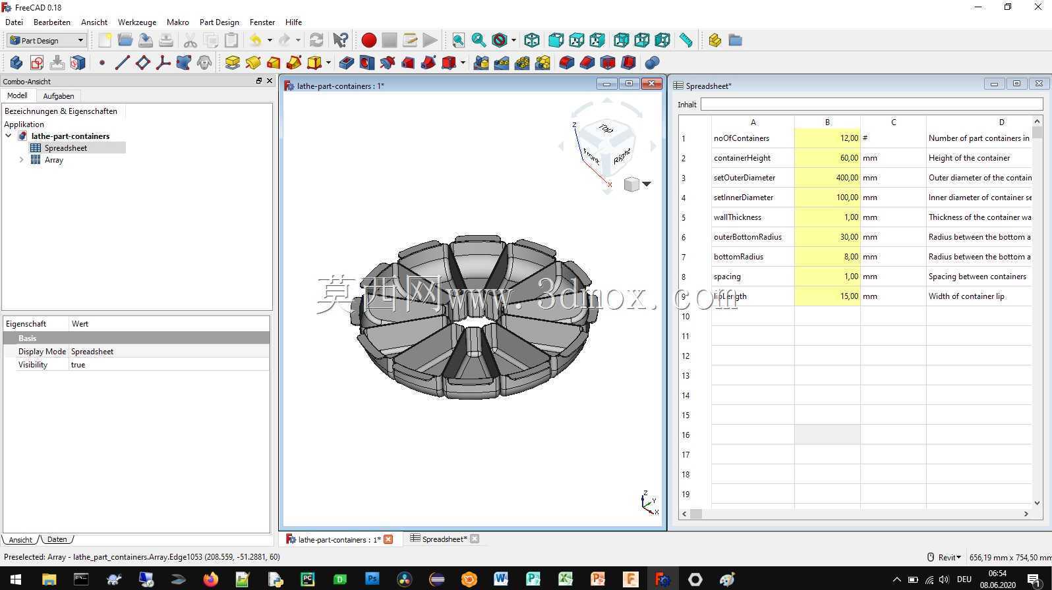
Task: Click the Inhalt cell content input field
Action: [871, 104]
